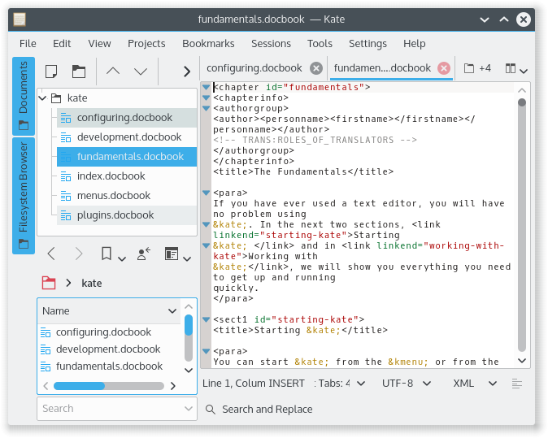The height and width of the screenshot is (438, 548).
Task: Click the new document icon
Action: click(x=51, y=71)
